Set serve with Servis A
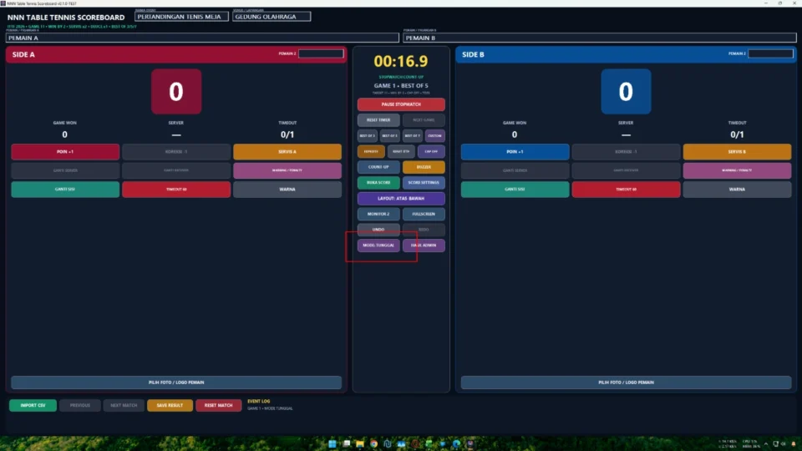802x451 pixels. (x=287, y=152)
